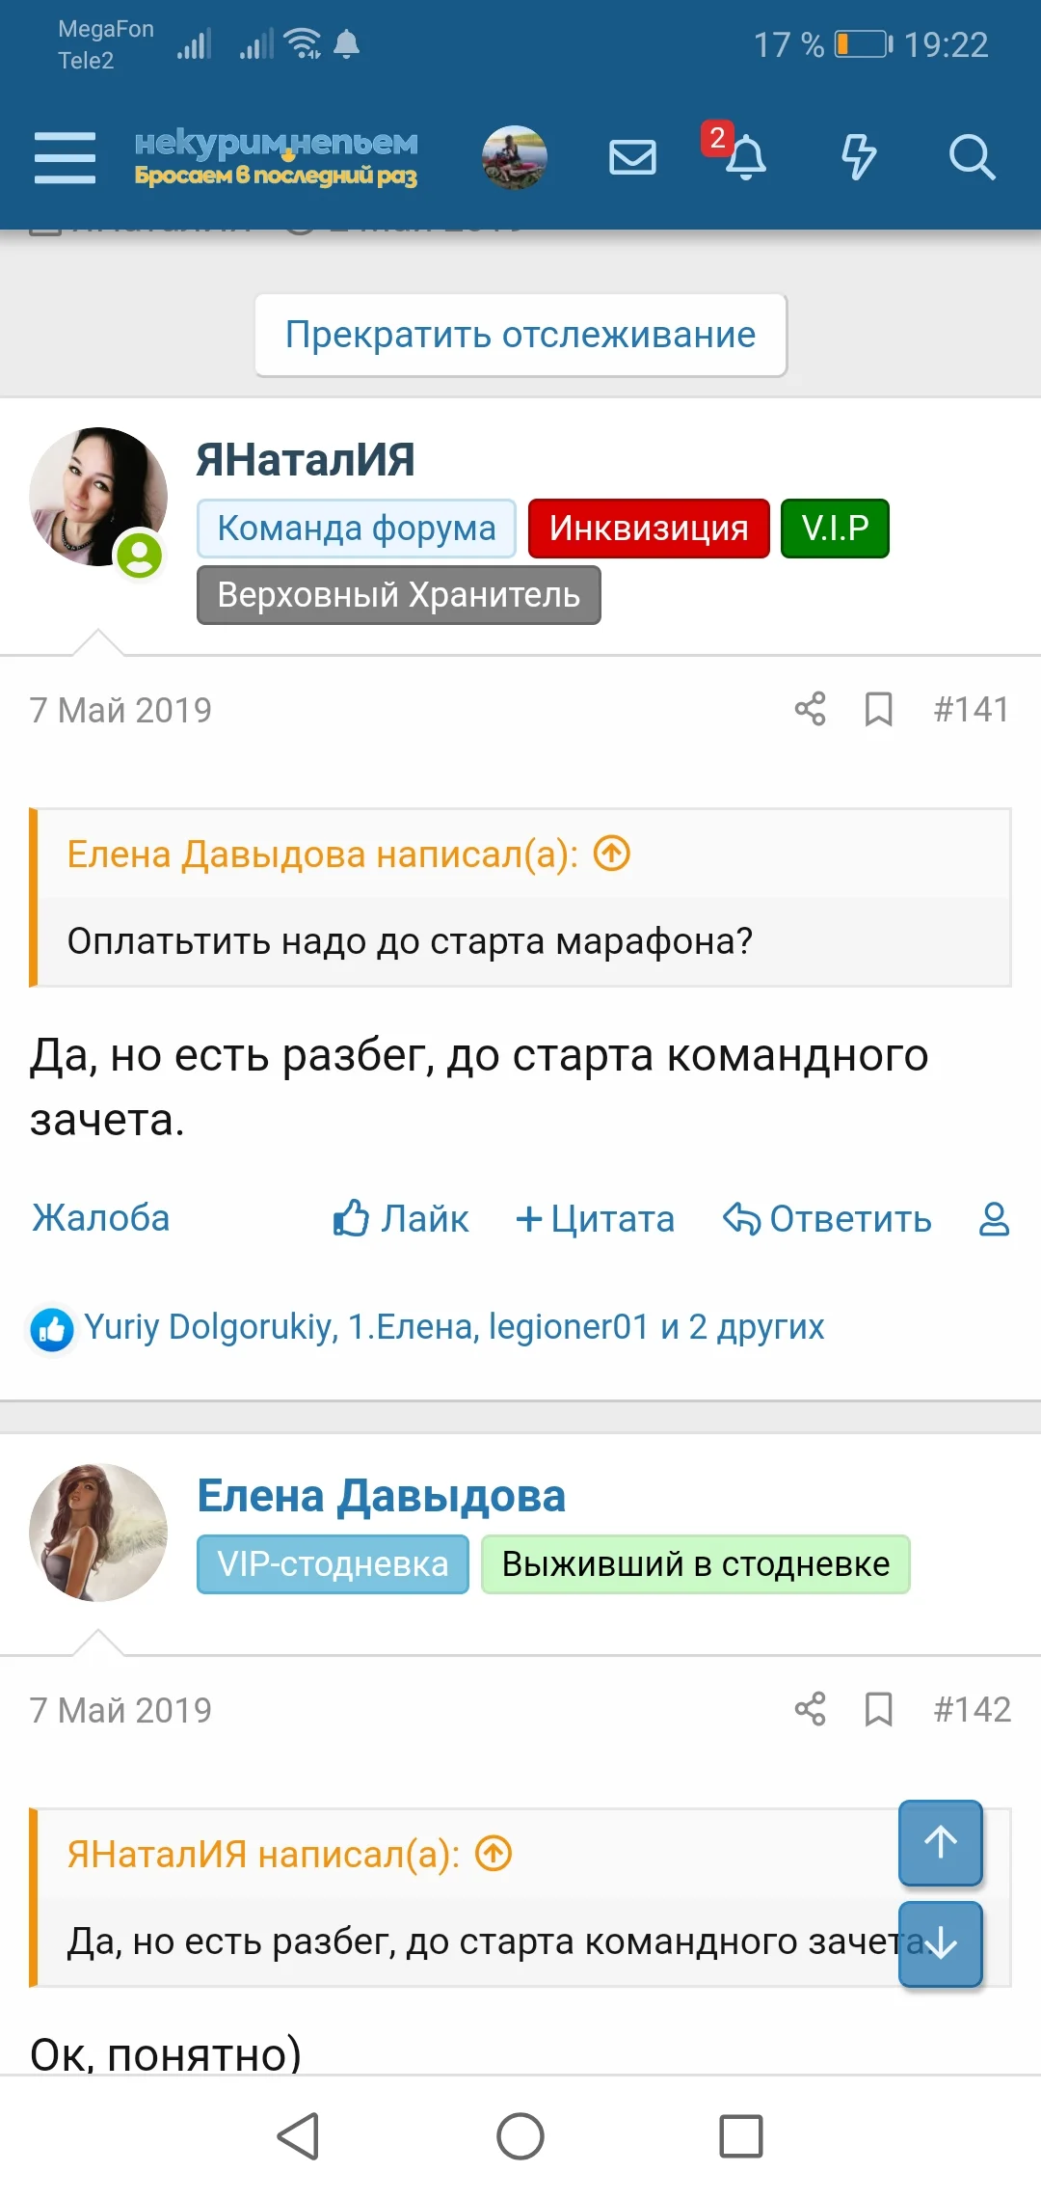
Task: Jump to quoted ЯНаталИЯ post arrow
Action: click(494, 1853)
